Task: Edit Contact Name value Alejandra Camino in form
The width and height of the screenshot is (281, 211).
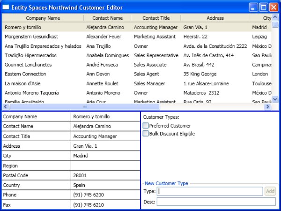Action: [105, 126]
